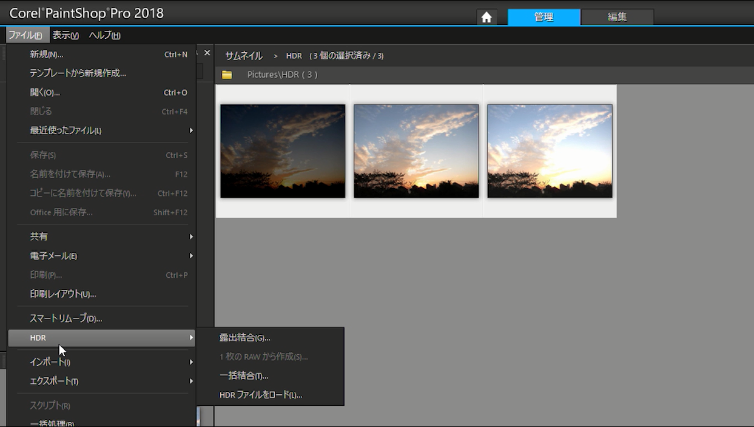This screenshot has width=754, height=427.
Task: Choose 新規 from the file menu
Action: tap(47, 54)
